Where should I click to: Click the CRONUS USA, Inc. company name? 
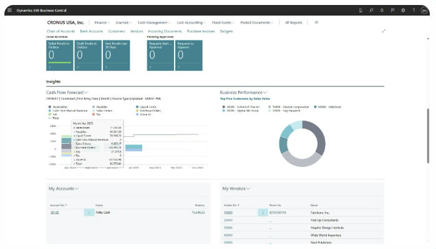click(65, 22)
